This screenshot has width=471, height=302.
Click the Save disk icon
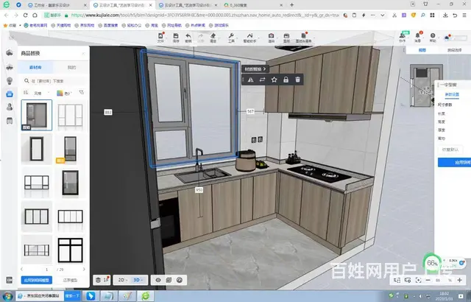tap(176, 38)
